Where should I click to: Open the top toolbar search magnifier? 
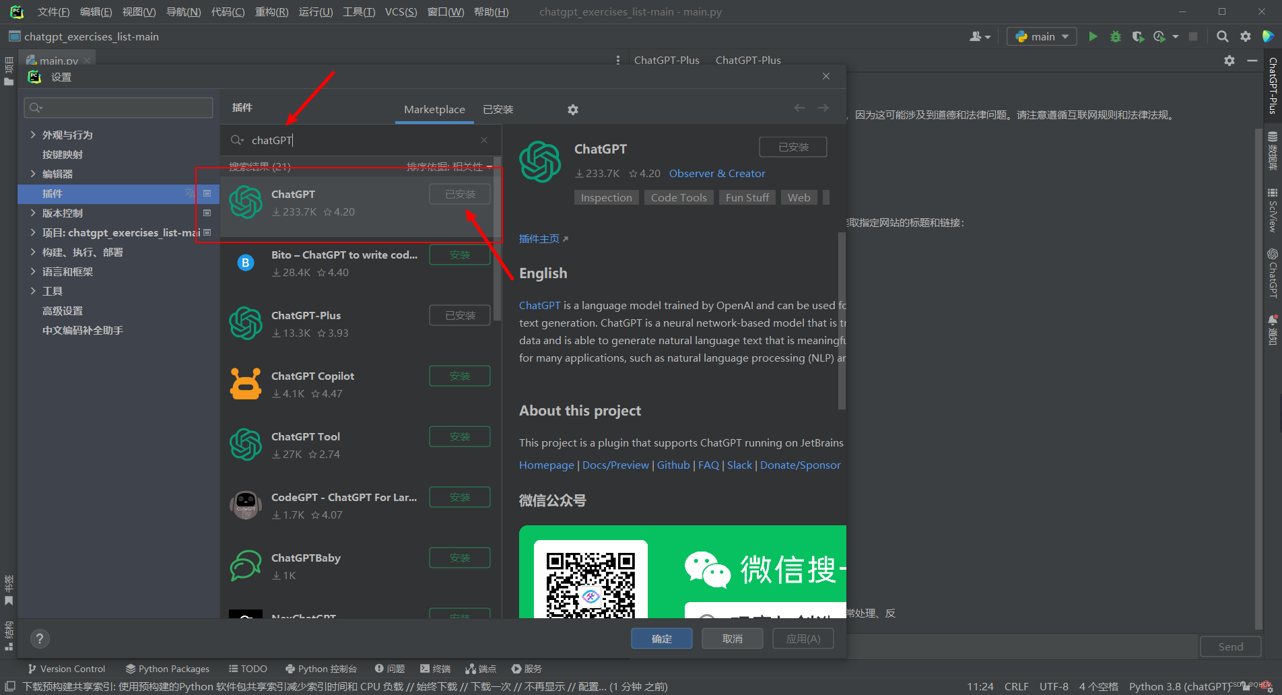pos(1223,36)
